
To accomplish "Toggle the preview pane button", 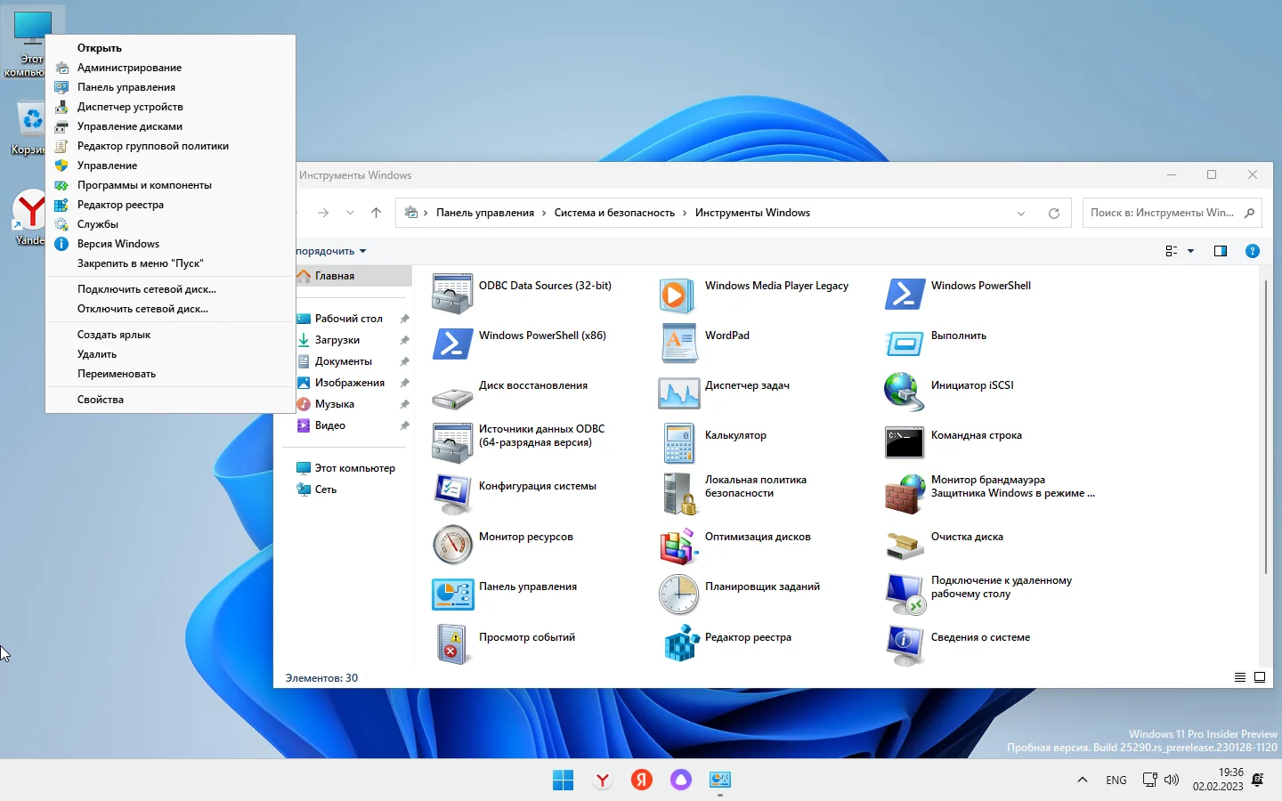I will point(1221,251).
